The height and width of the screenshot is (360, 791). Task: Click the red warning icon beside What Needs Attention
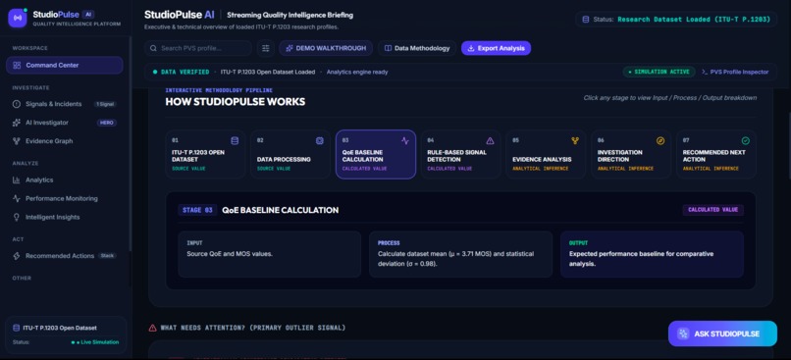click(x=152, y=328)
